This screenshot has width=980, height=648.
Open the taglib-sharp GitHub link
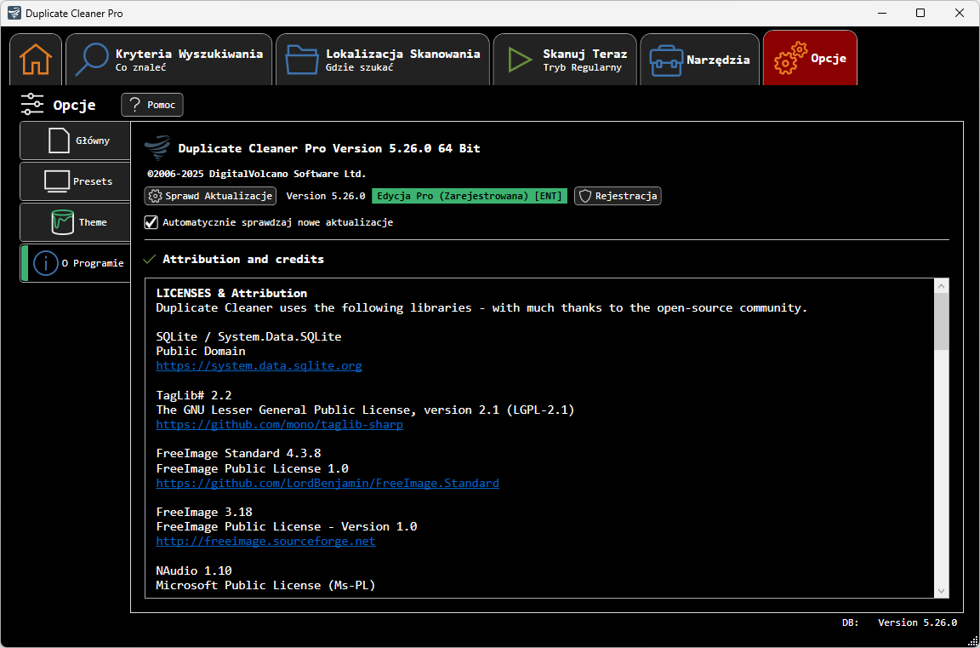pos(279,425)
